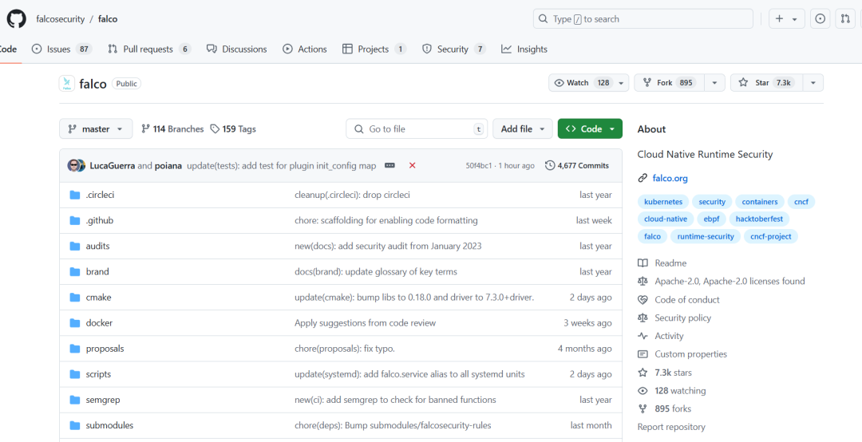Star the falco repository
The image size is (862, 442).
(x=765, y=82)
